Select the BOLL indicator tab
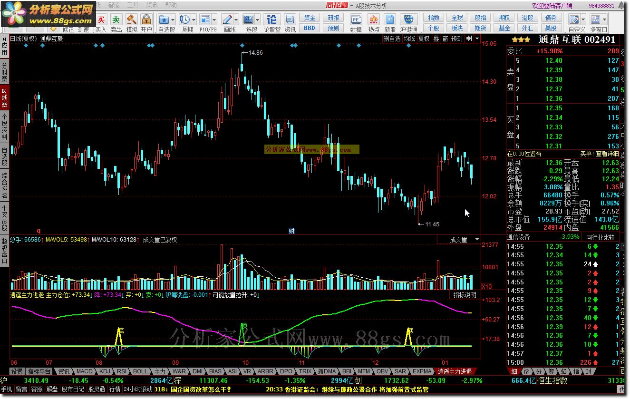The width and height of the screenshot is (630, 399). click(x=140, y=371)
